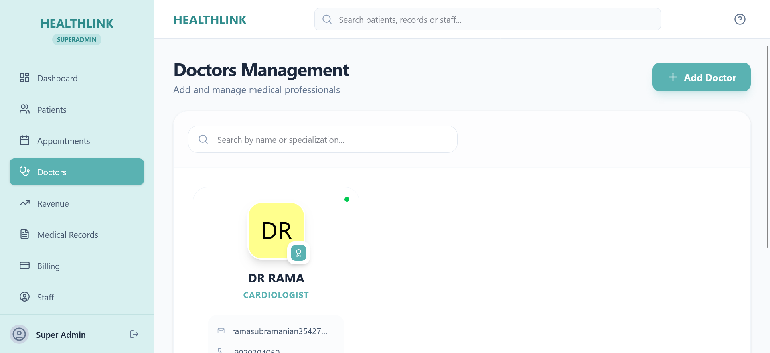Open the Dashboard menu item

(x=77, y=78)
